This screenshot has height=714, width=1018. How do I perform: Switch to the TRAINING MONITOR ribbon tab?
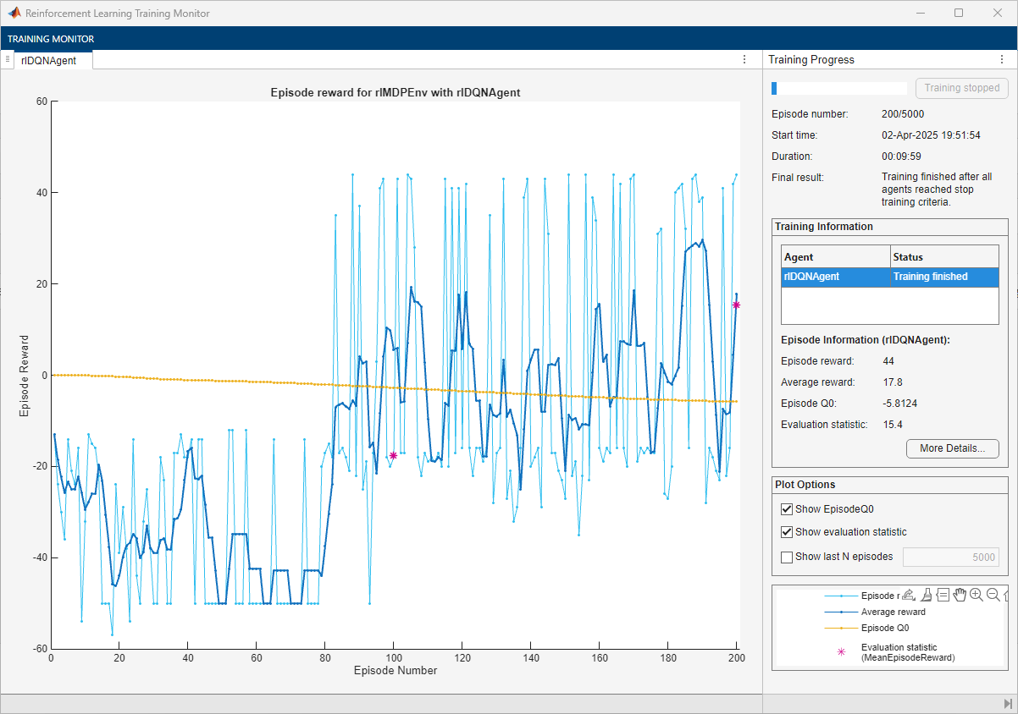tap(51, 39)
